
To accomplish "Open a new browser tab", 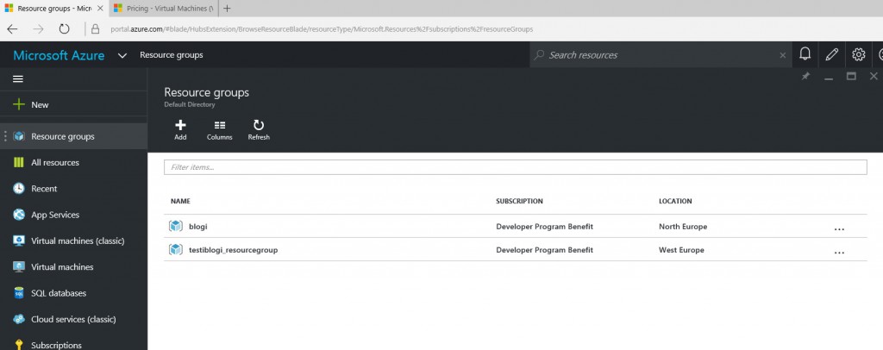I will tap(227, 9).
